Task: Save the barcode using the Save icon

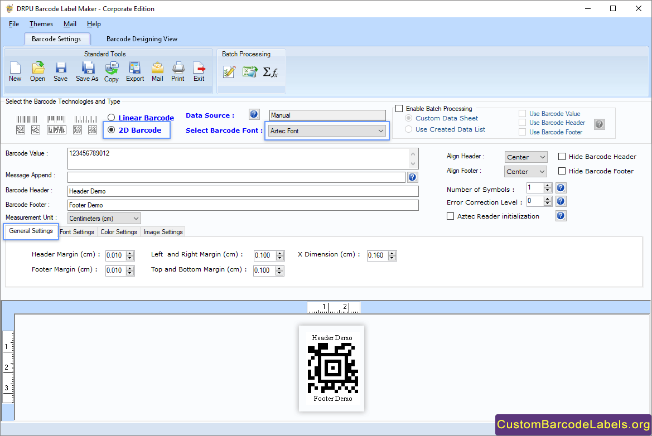Action: [61, 72]
